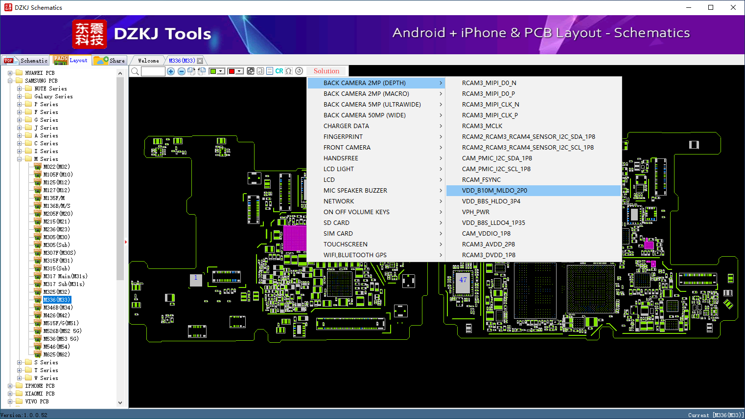Click the J Series folder icon

click(x=28, y=128)
